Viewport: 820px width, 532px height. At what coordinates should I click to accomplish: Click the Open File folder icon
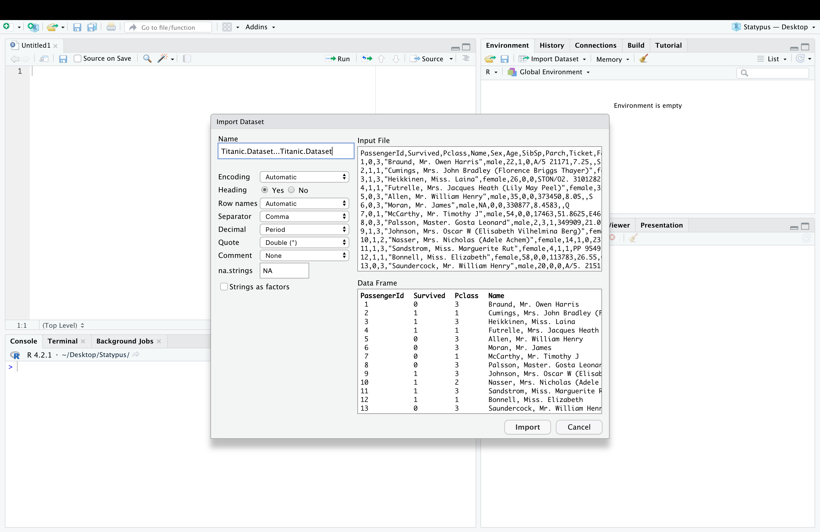pos(52,27)
